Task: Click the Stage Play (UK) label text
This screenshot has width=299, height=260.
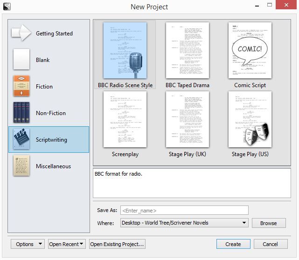Action: pyautogui.click(x=188, y=154)
